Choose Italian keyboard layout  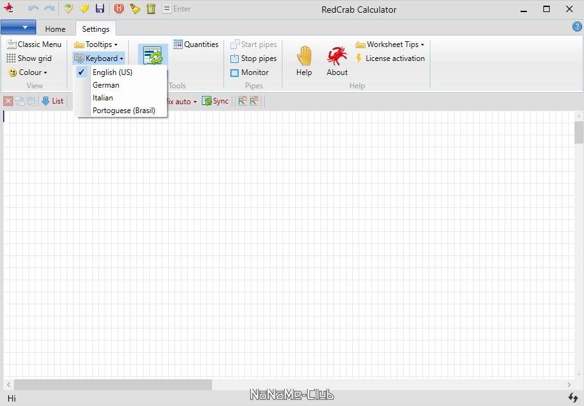[121, 98]
